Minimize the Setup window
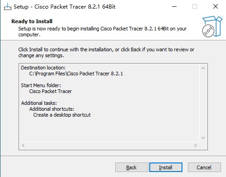This screenshot has width=226, height=177. [x=174, y=6]
